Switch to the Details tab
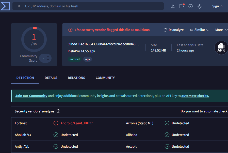 [51, 78]
